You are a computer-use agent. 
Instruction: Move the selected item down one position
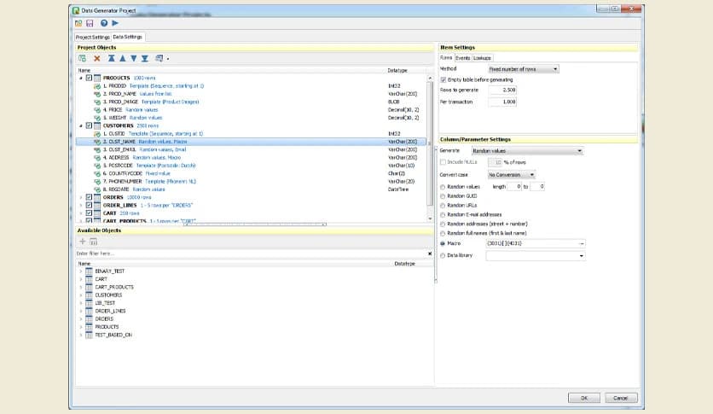(134, 58)
